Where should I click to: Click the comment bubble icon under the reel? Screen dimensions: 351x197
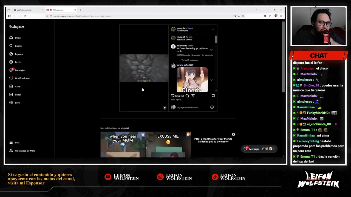click(x=187, y=96)
